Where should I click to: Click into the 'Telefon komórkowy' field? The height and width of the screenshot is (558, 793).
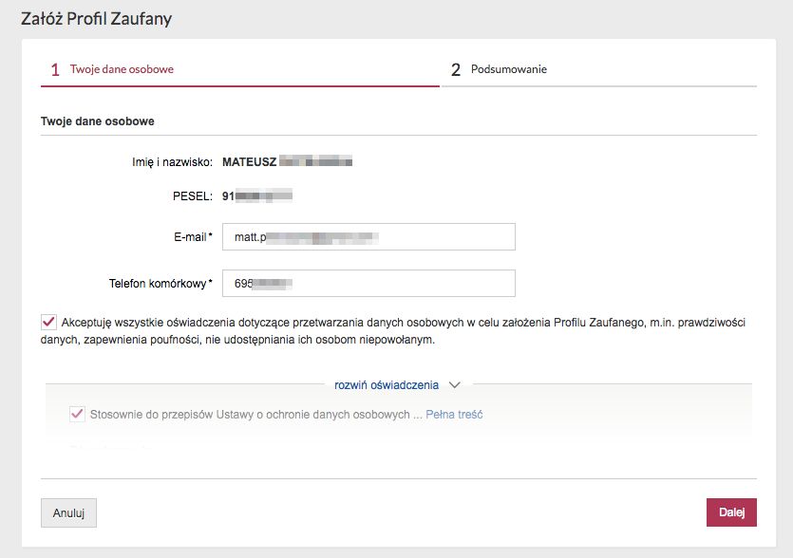point(368,283)
